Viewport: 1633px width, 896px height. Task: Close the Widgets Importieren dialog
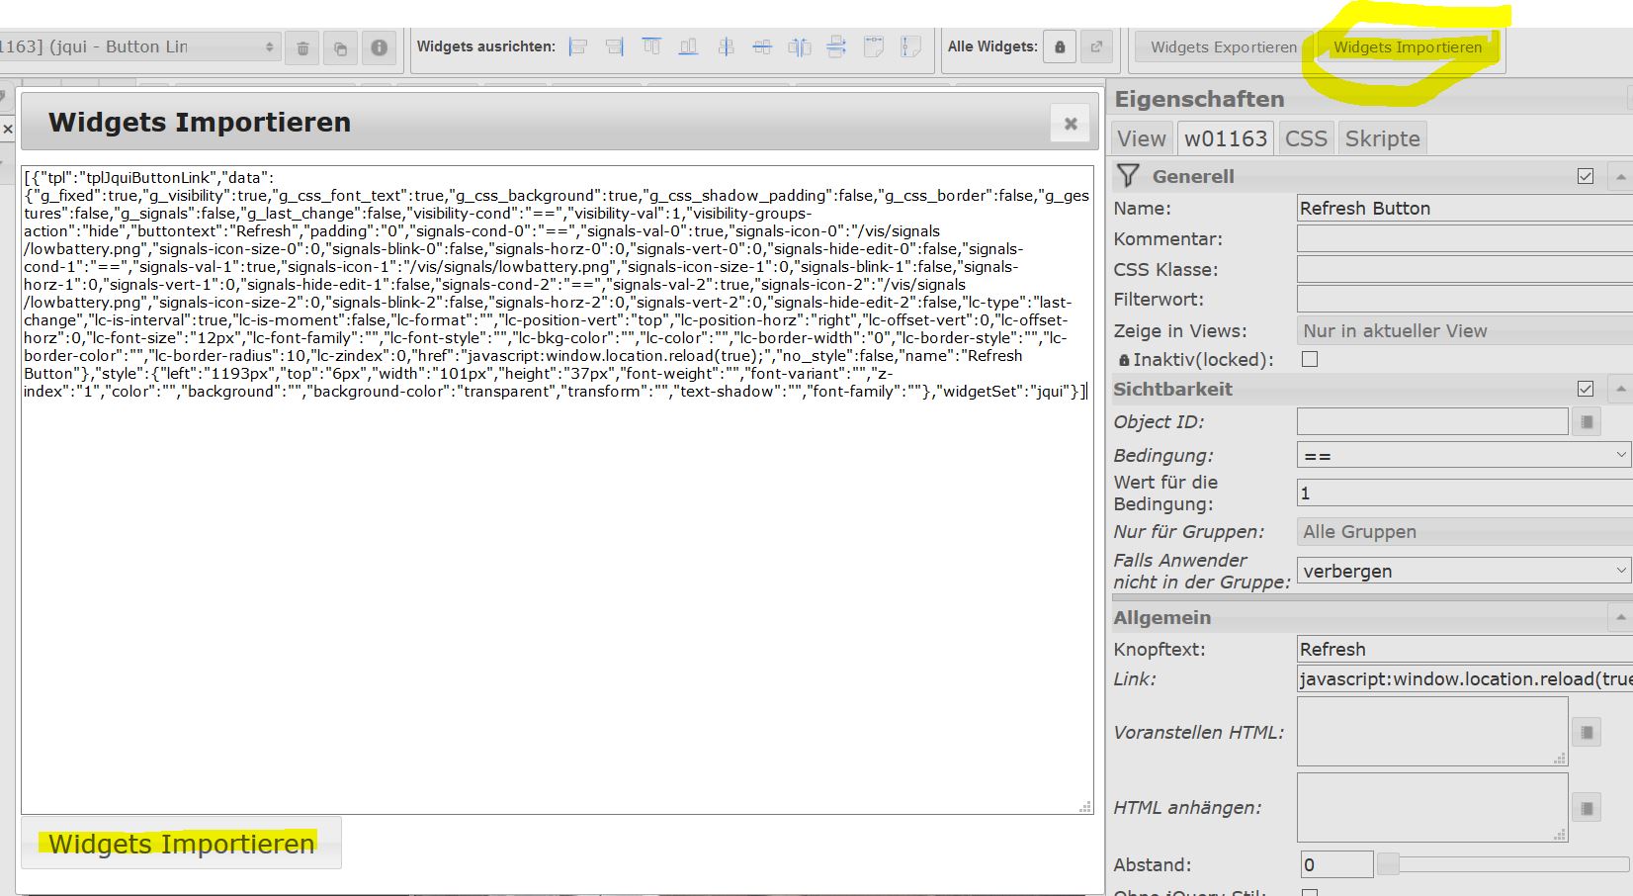(1070, 124)
